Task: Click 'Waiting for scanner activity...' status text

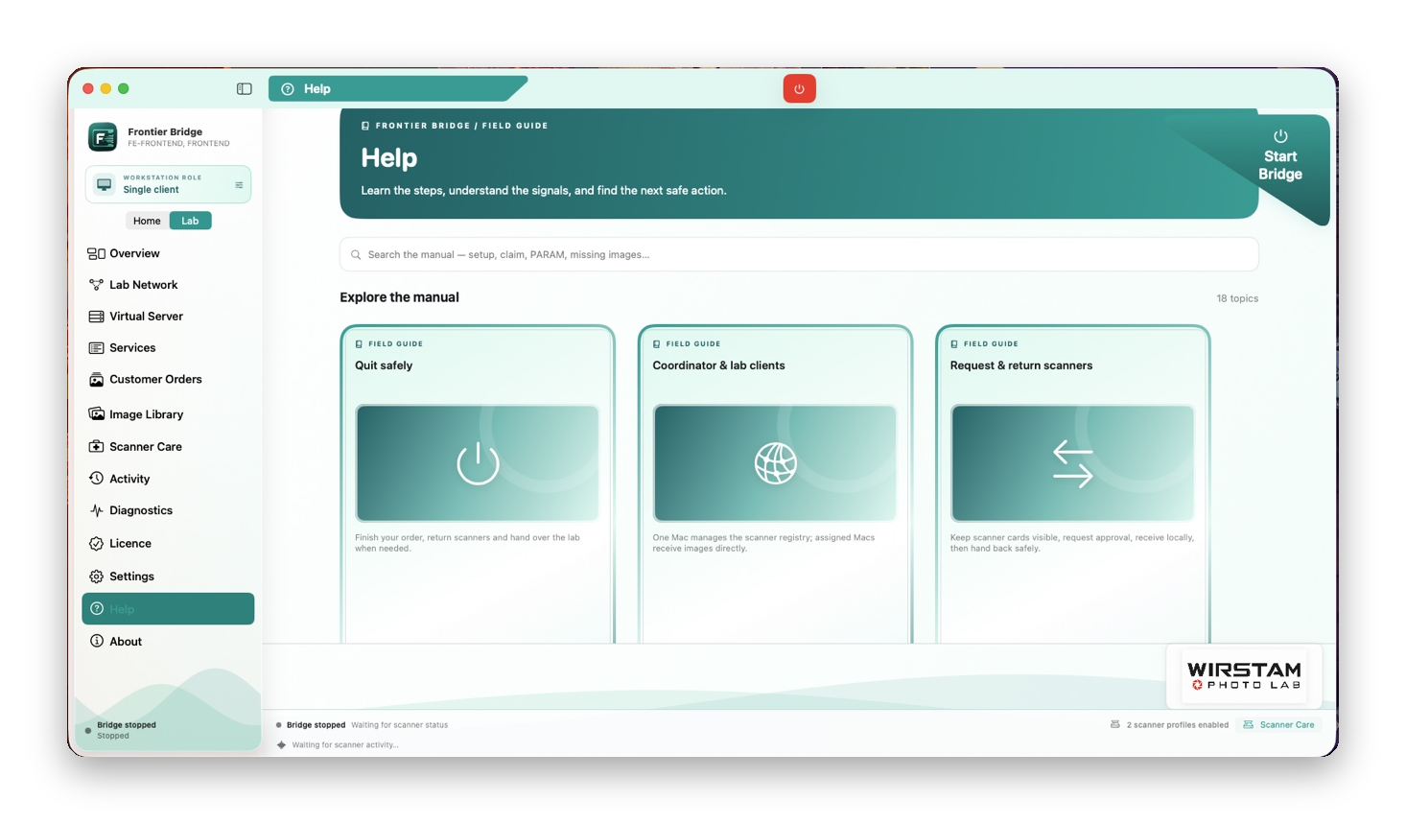Action: coord(345,745)
